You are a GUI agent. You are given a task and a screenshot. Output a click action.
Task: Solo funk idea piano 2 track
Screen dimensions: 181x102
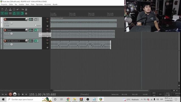coord(47,43)
